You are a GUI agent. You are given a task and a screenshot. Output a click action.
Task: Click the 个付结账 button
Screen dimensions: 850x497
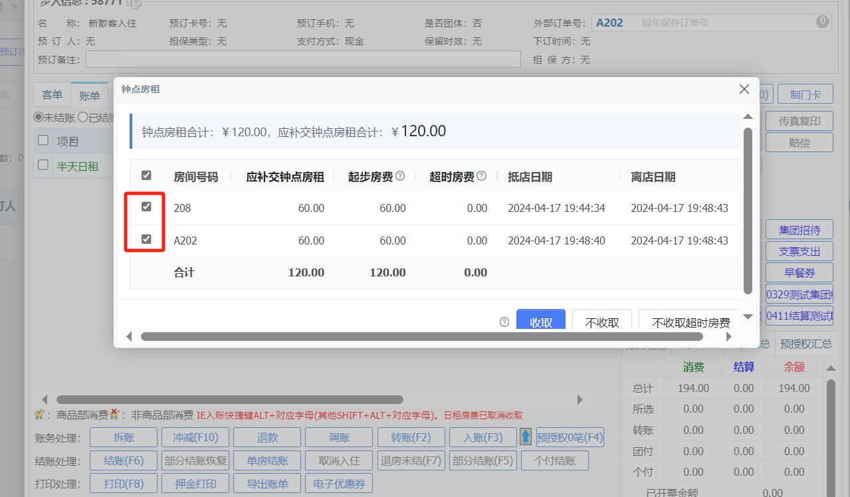554,460
